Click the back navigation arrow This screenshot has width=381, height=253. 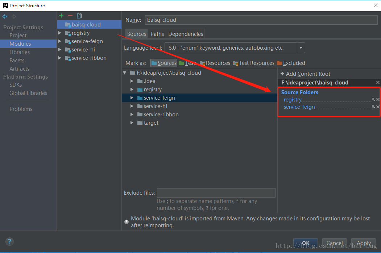tap(5, 17)
